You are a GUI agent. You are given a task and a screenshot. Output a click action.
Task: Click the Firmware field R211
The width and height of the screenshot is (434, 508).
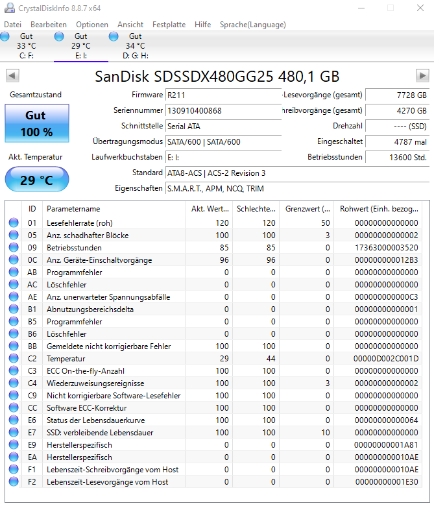[223, 95]
